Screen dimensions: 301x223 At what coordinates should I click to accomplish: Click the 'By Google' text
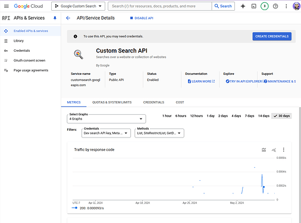coord(103,65)
